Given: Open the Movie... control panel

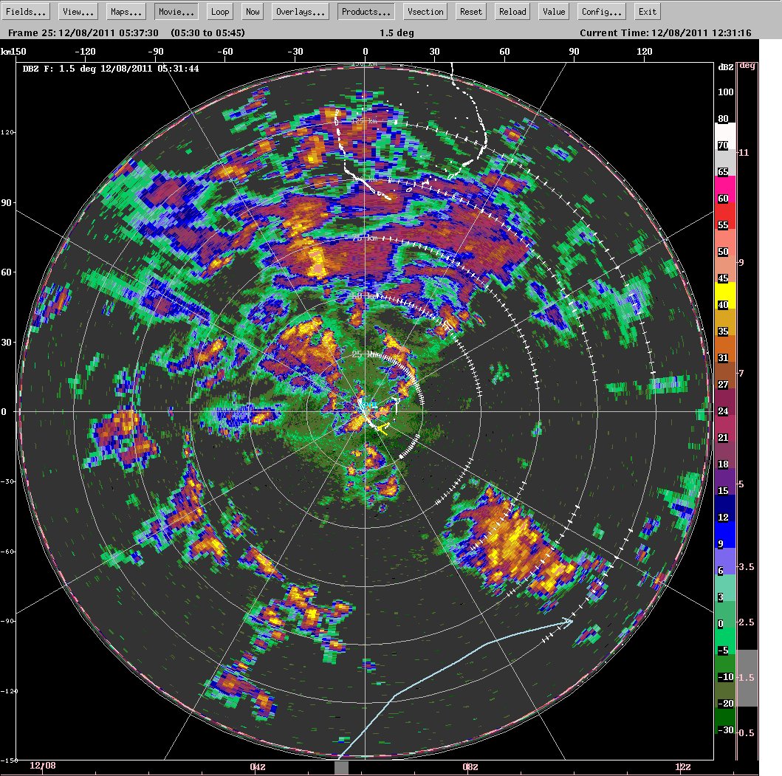Looking at the screenshot, I should point(176,11).
